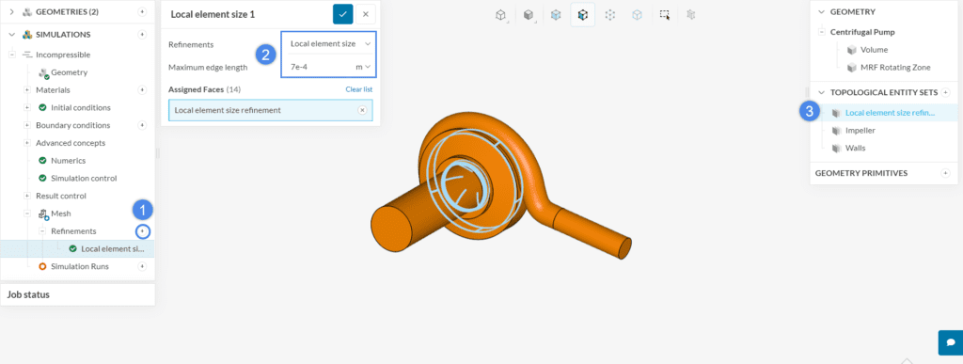
Task: Collapse the GEOMETRY section in right panel
Action: click(822, 11)
